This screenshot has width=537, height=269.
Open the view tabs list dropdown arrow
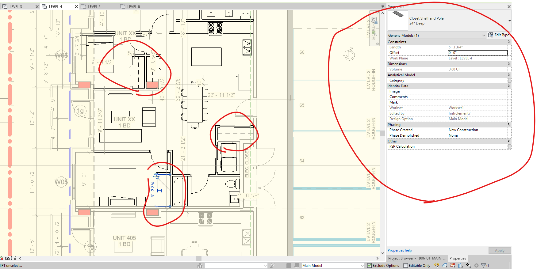pyautogui.click(x=383, y=6)
